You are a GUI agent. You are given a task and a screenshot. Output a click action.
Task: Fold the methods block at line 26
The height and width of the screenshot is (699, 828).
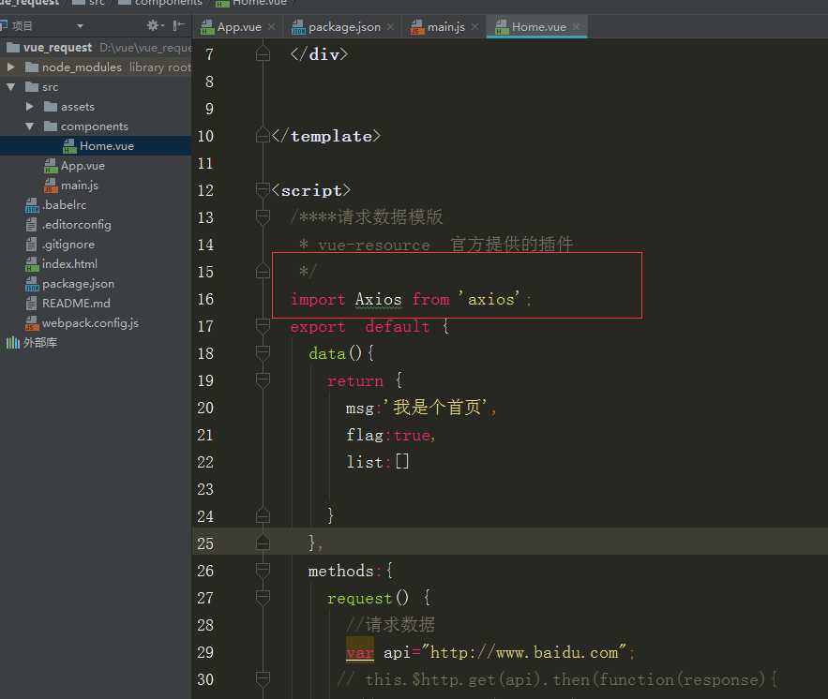263,570
